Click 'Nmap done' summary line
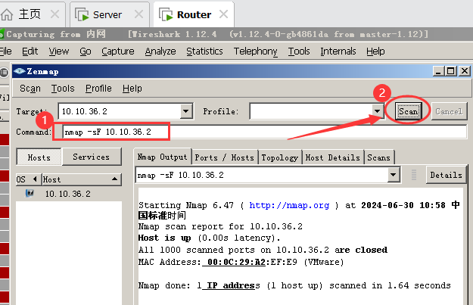473x305 pixels. [294, 285]
